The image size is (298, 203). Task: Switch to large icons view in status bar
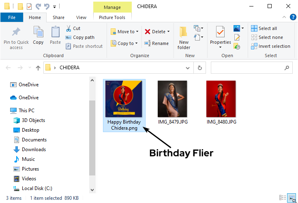(x=292, y=198)
